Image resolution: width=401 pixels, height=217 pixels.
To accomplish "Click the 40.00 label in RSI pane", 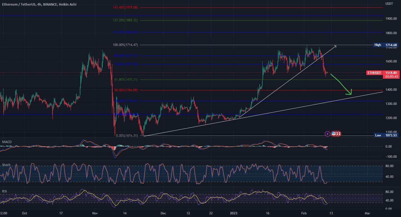I will 390,200.
